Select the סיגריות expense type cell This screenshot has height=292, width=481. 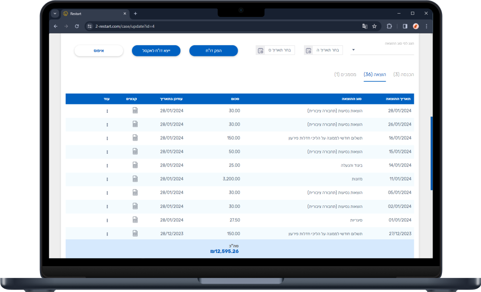[x=356, y=220]
